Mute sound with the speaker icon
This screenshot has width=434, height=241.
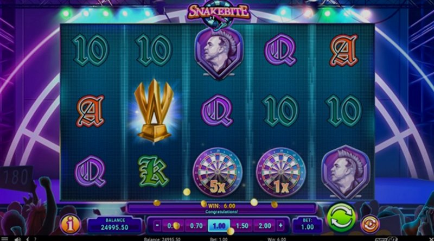pyautogui.click(x=18, y=239)
